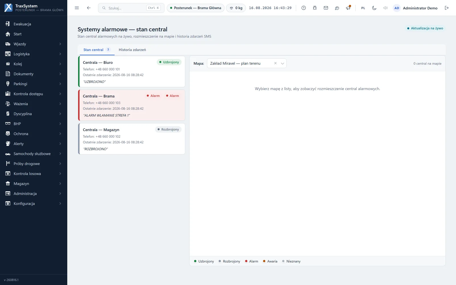Go back using the left arrow icon
456x285 pixels.
[89, 8]
